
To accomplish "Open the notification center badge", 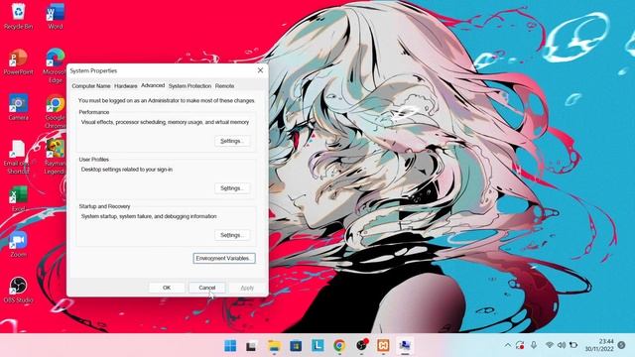I will pos(622,345).
